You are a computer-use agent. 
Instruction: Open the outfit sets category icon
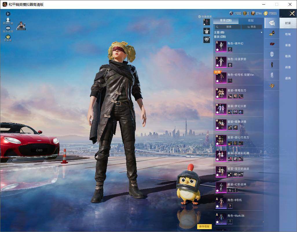[x=272, y=23]
